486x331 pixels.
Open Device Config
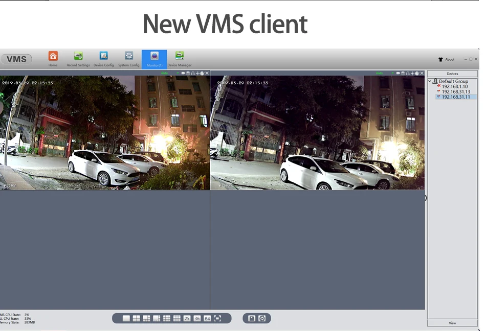point(103,59)
